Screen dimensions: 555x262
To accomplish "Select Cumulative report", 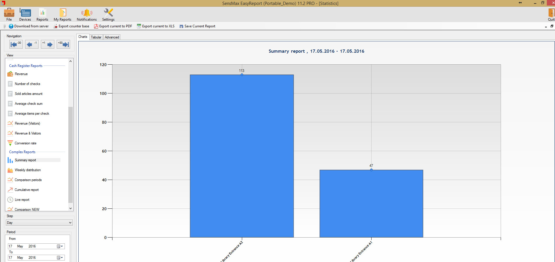I will pos(27,190).
